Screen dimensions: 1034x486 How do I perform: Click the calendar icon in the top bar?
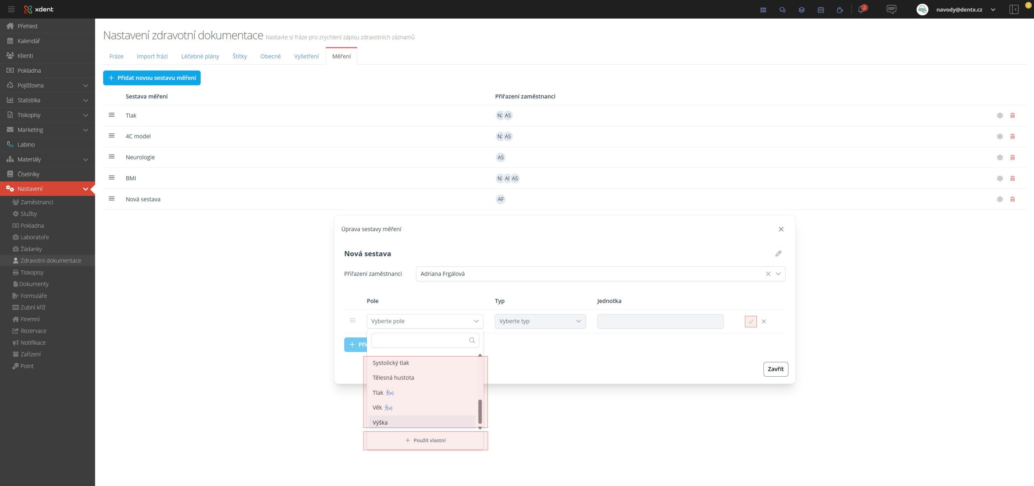click(821, 10)
